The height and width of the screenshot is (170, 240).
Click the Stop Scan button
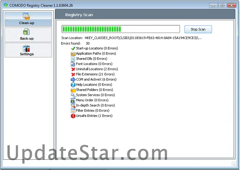tap(198, 29)
